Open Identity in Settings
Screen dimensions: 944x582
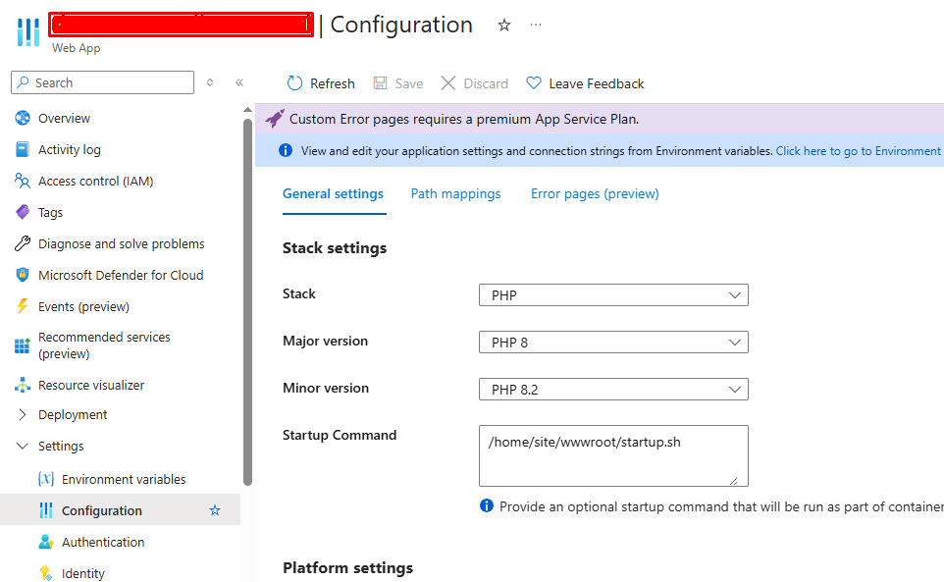click(x=83, y=573)
